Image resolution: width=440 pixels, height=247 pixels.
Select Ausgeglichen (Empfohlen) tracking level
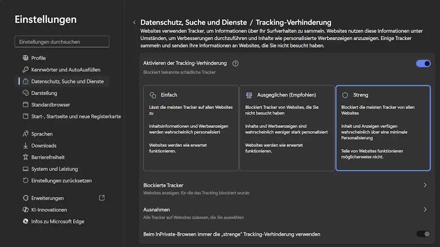[287, 128]
